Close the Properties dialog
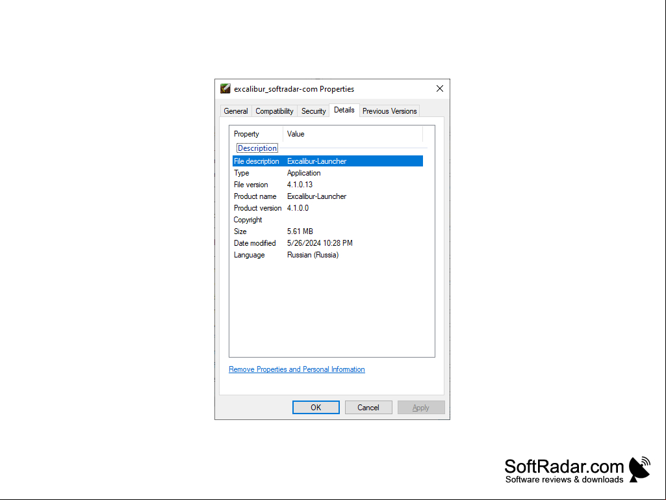The image size is (666, 500). coord(440,88)
